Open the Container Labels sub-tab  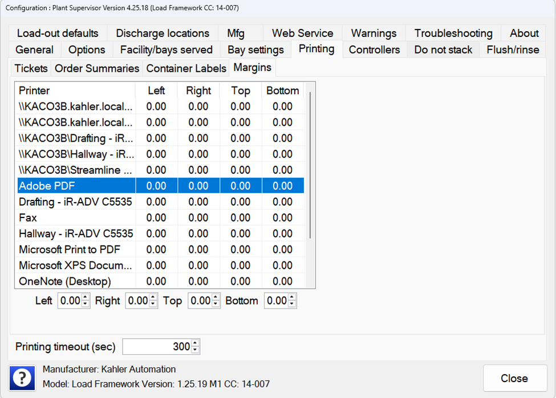click(x=186, y=68)
